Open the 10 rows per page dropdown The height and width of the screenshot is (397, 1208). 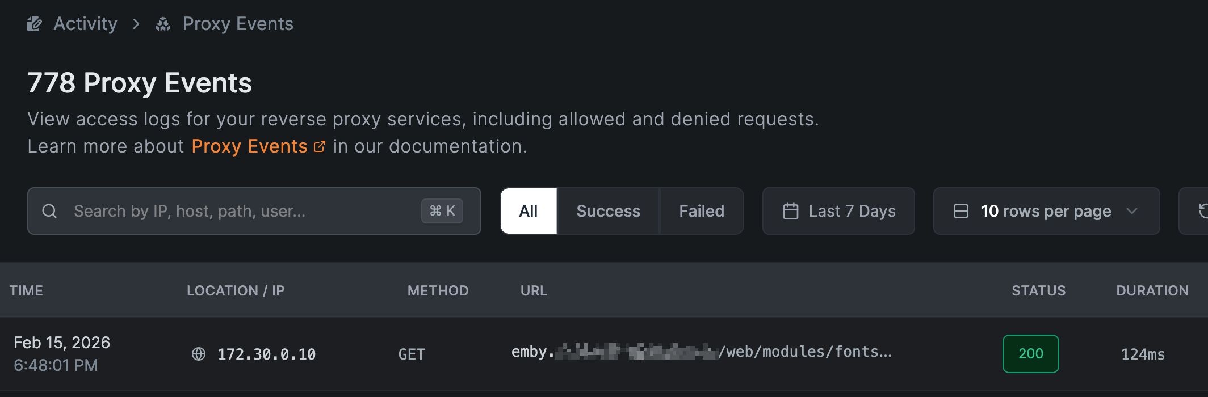[x=1046, y=211]
